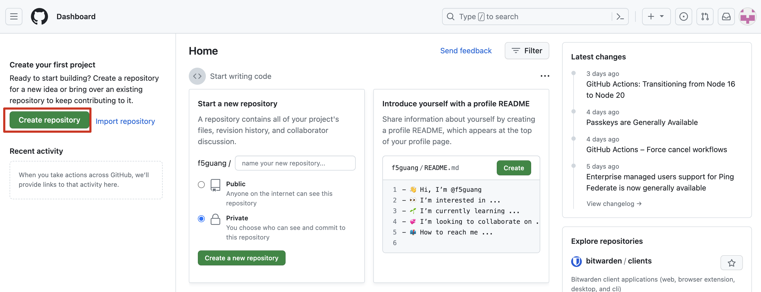Image resolution: width=761 pixels, height=292 pixels.
Task: Click the Dashboard title
Action: [76, 17]
